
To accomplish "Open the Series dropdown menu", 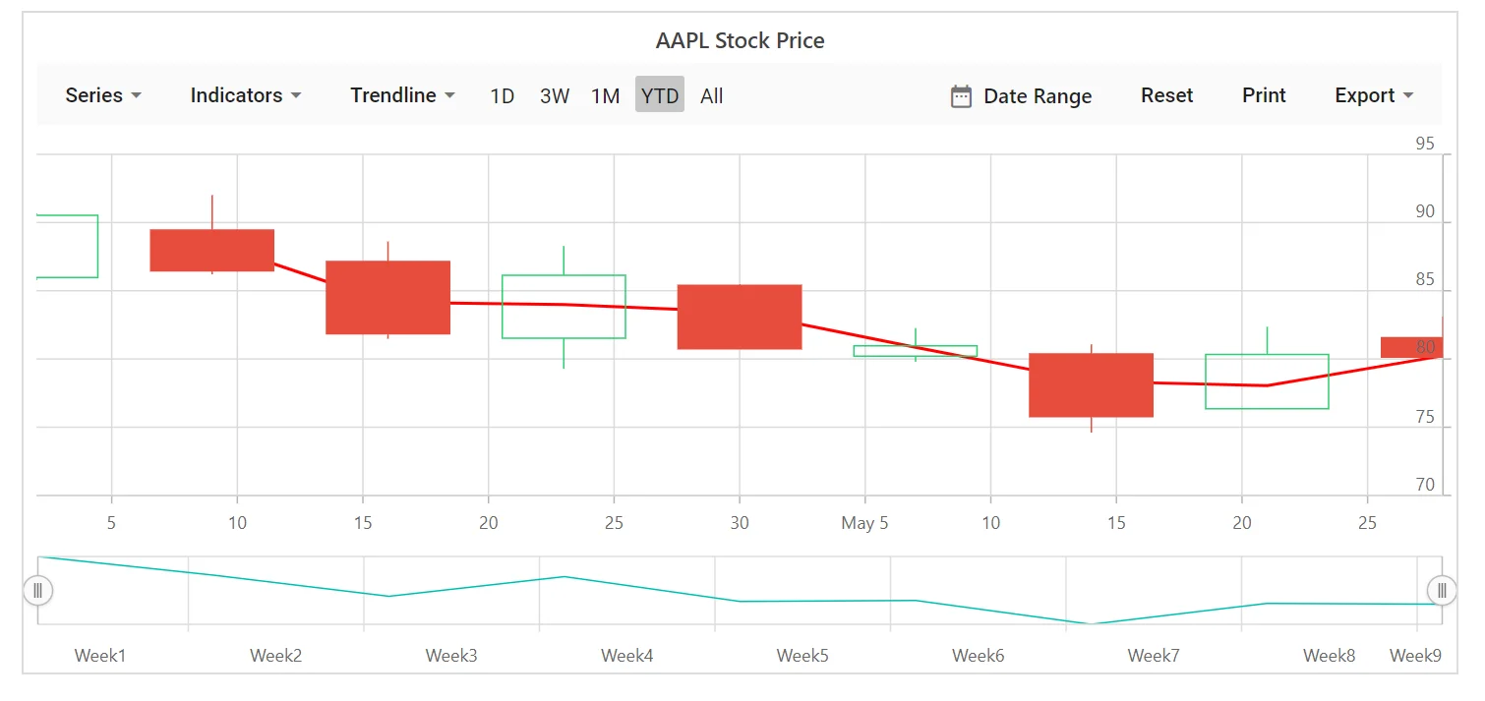I will 103,95.
